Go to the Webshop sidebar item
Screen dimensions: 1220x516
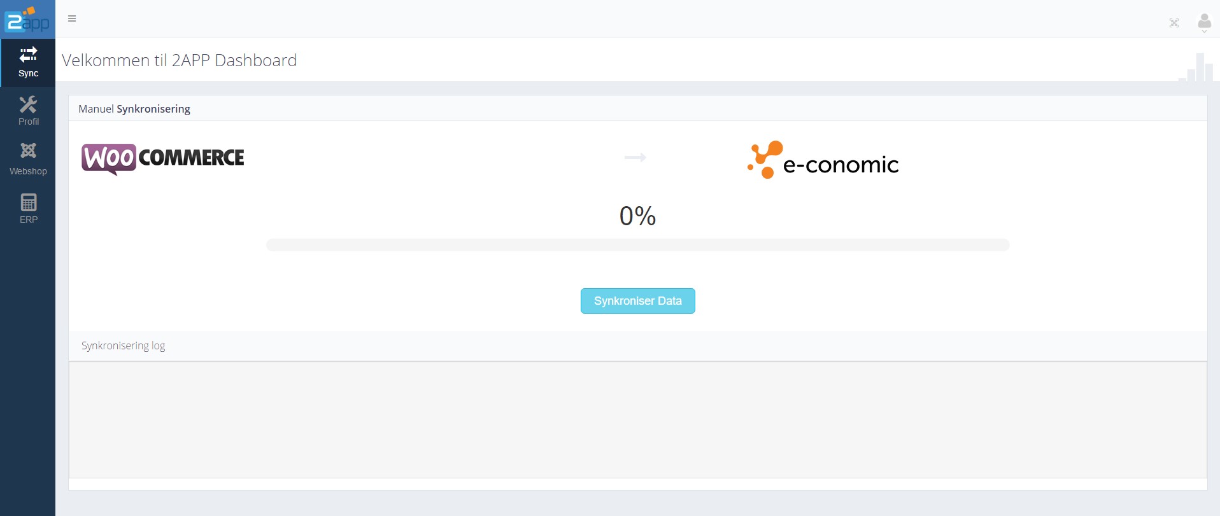click(x=28, y=158)
